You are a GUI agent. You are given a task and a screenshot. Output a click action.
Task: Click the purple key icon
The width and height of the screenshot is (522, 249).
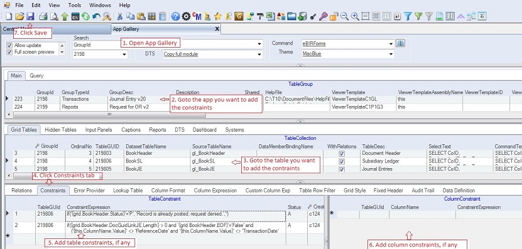click(x=324, y=16)
